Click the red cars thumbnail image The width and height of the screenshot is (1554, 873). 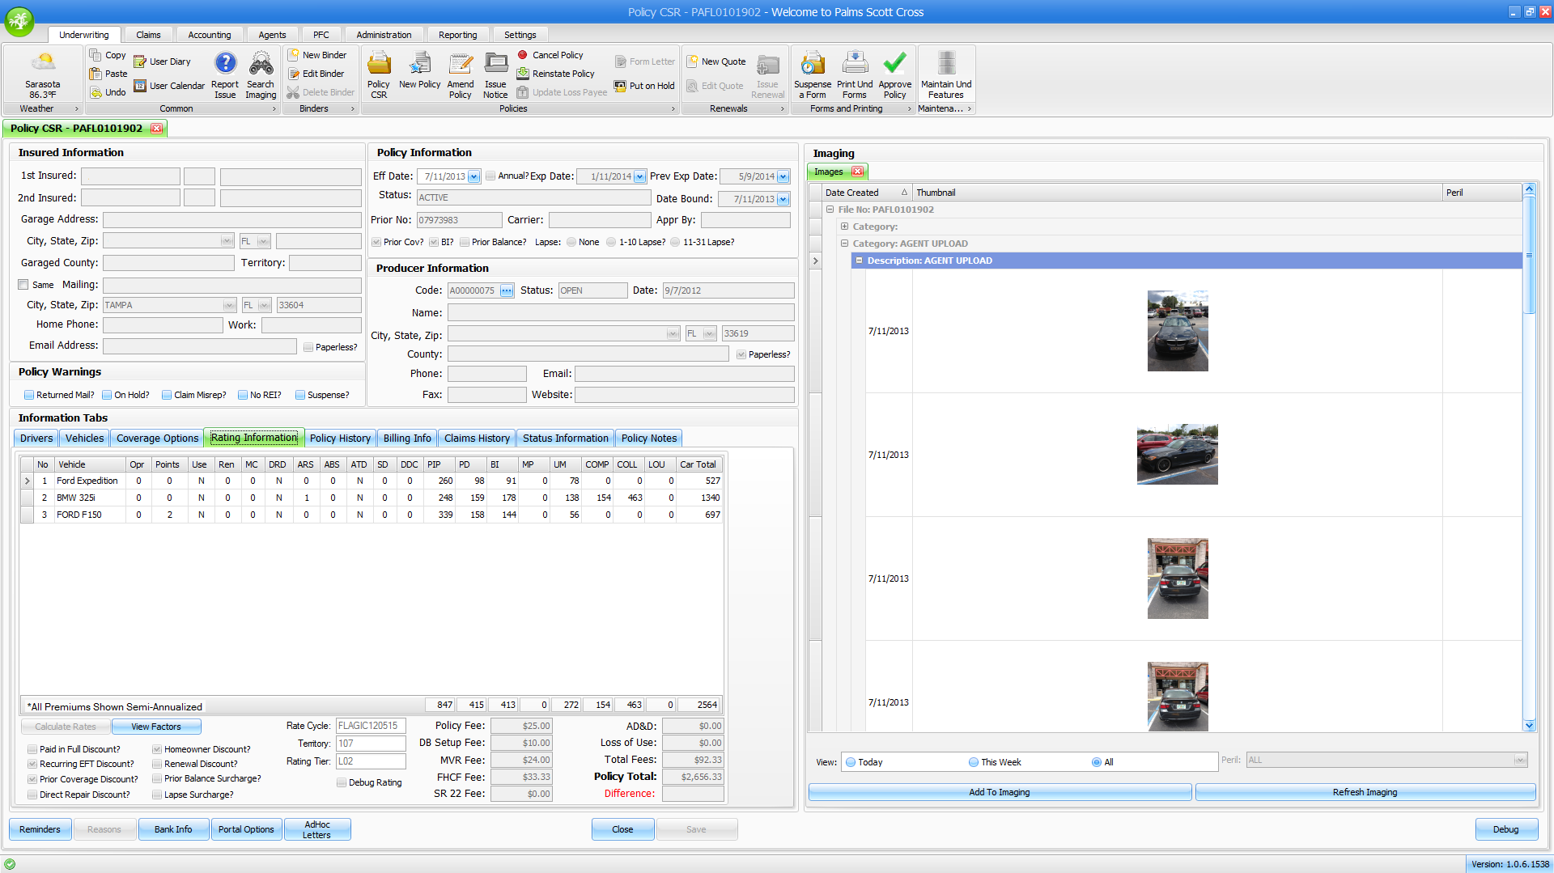point(1177,455)
